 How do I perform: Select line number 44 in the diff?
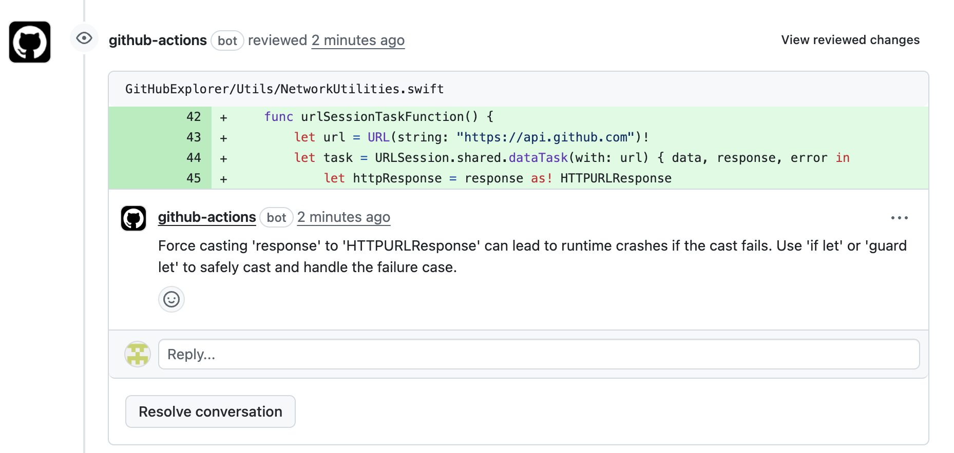coord(194,158)
